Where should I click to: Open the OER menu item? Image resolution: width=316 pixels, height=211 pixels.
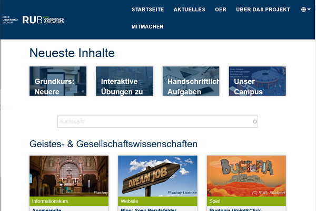click(x=220, y=9)
